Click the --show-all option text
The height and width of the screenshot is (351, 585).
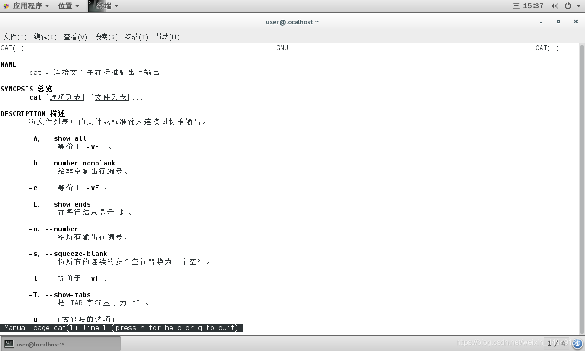66,138
